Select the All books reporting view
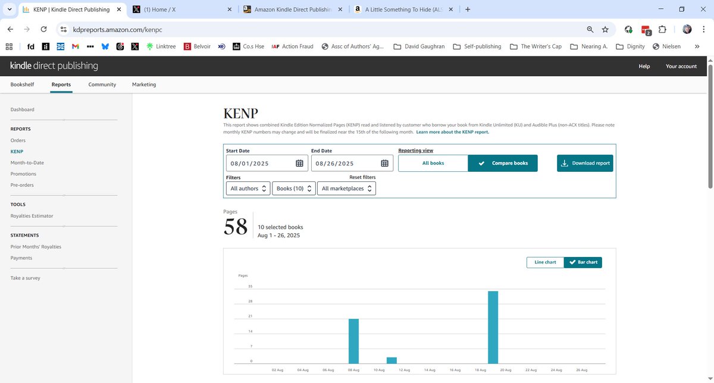 [433, 163]
